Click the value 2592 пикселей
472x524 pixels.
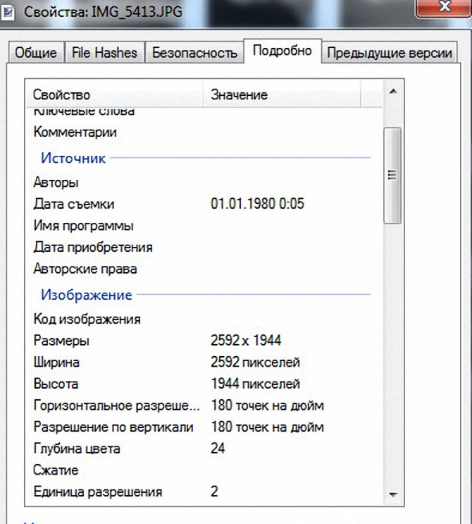[x=255, y=362]
